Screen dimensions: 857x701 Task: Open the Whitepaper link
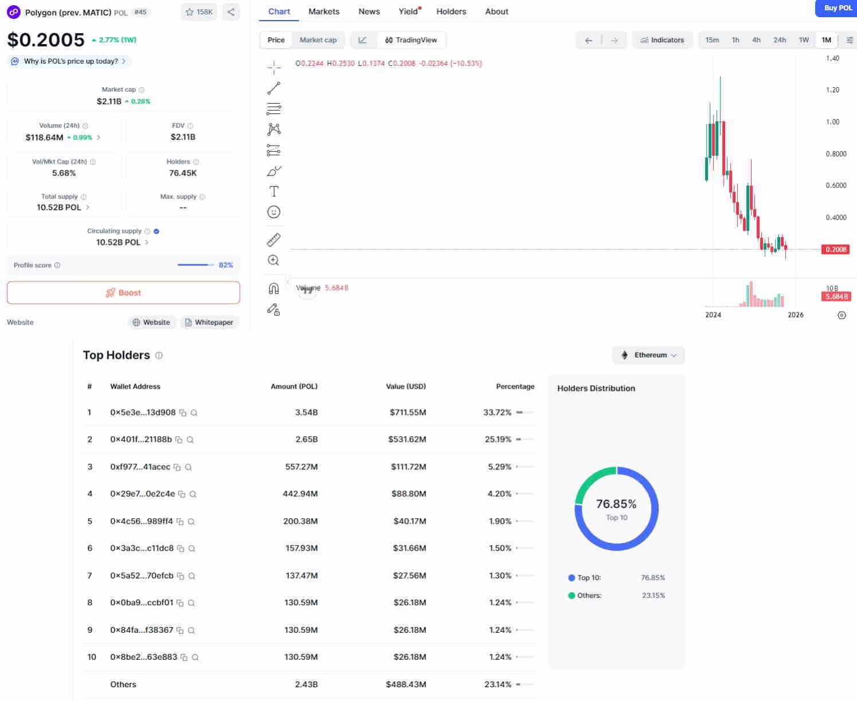[x=209, y=323]
